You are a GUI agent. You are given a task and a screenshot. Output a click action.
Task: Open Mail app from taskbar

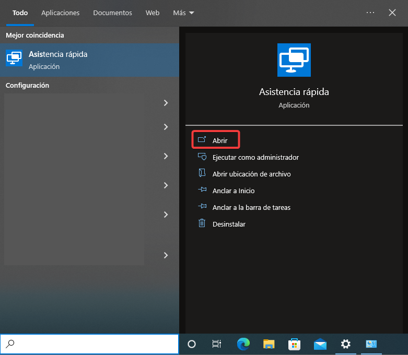point(320,344)
